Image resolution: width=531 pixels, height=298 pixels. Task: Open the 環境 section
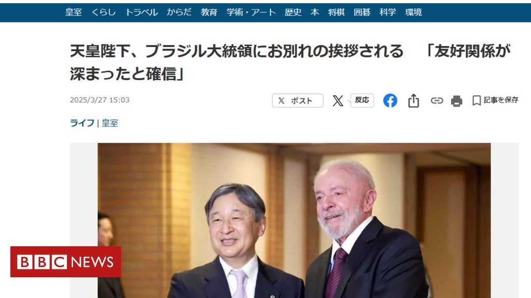(413, 12)
